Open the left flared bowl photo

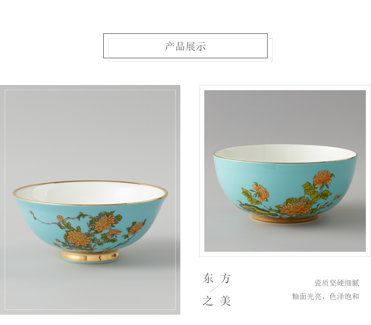(x=90, y=200)
